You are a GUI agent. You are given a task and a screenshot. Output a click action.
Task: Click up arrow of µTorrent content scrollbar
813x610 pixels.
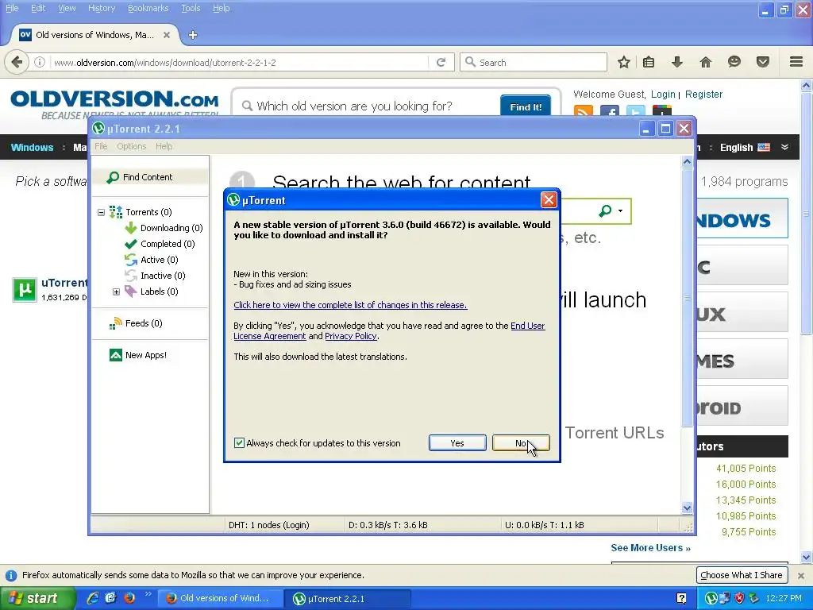687,162
